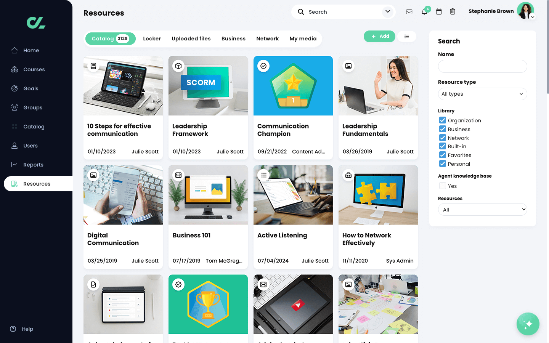Open the Communication Champion title link
Viewport: 549px width, 343px height.
[283, 130]
